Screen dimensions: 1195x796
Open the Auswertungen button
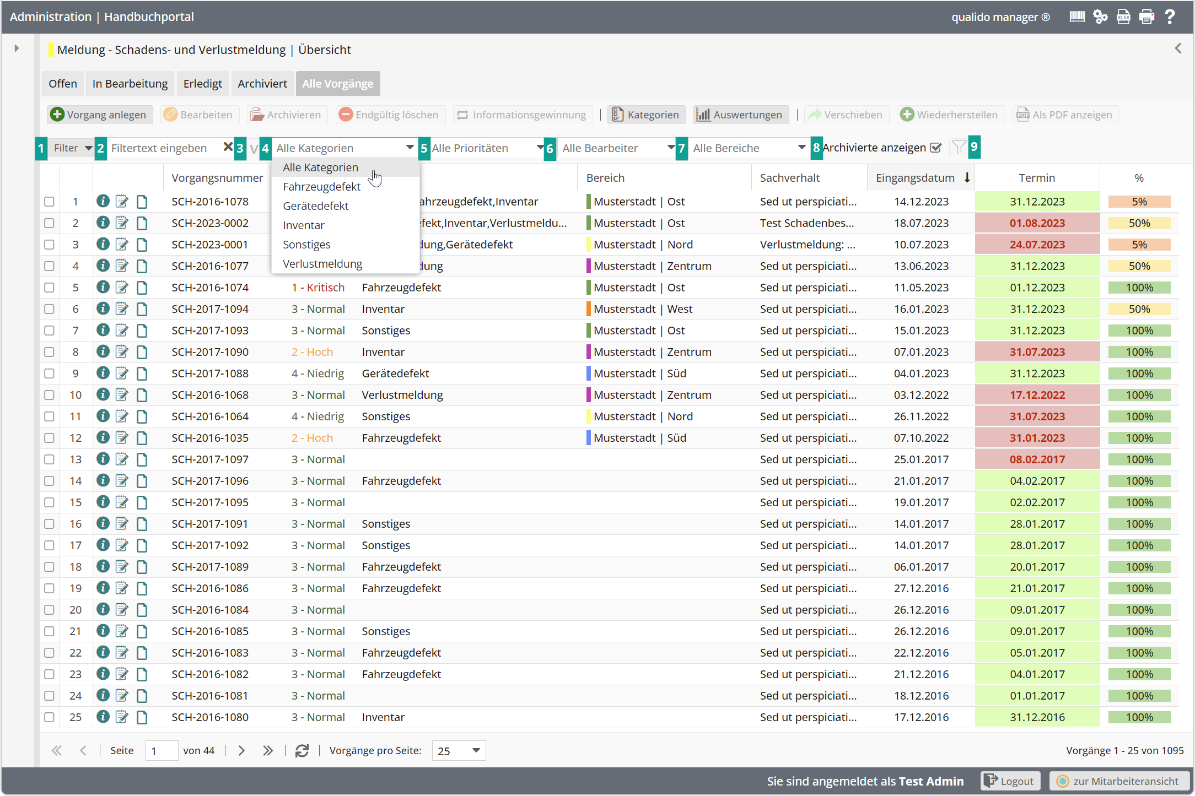(x=740, y=115)
